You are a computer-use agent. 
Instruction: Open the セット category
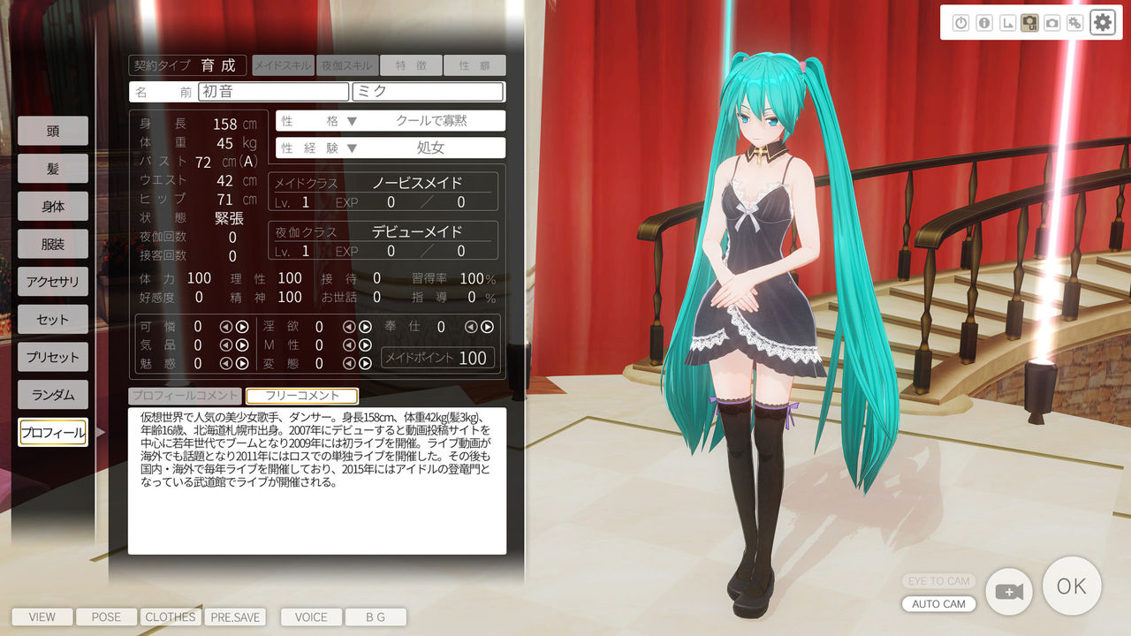click(53, 320)
